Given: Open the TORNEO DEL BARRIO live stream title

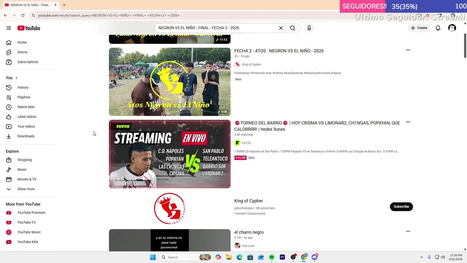Looking at the screenshot, I should (x=317, y=126).
